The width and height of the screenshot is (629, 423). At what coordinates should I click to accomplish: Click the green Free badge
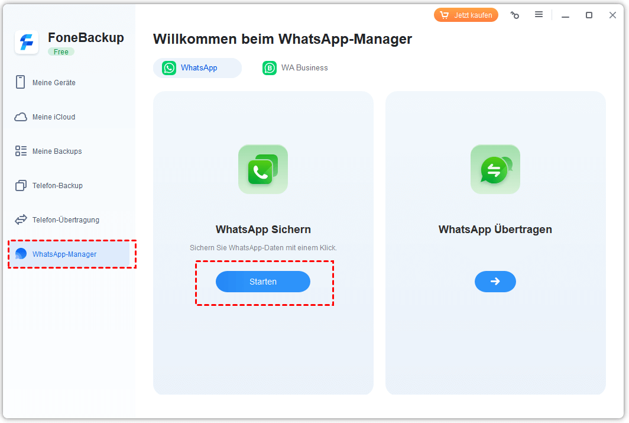point(61,52)
